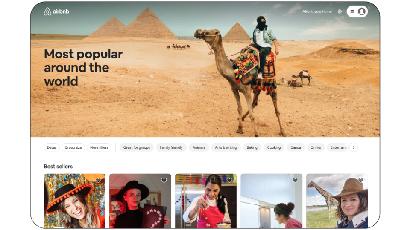Image resolution: width=410 pixels, height=230 pixels.
Task: Favorite the sombrero woman experience
Action: point(98,180)
